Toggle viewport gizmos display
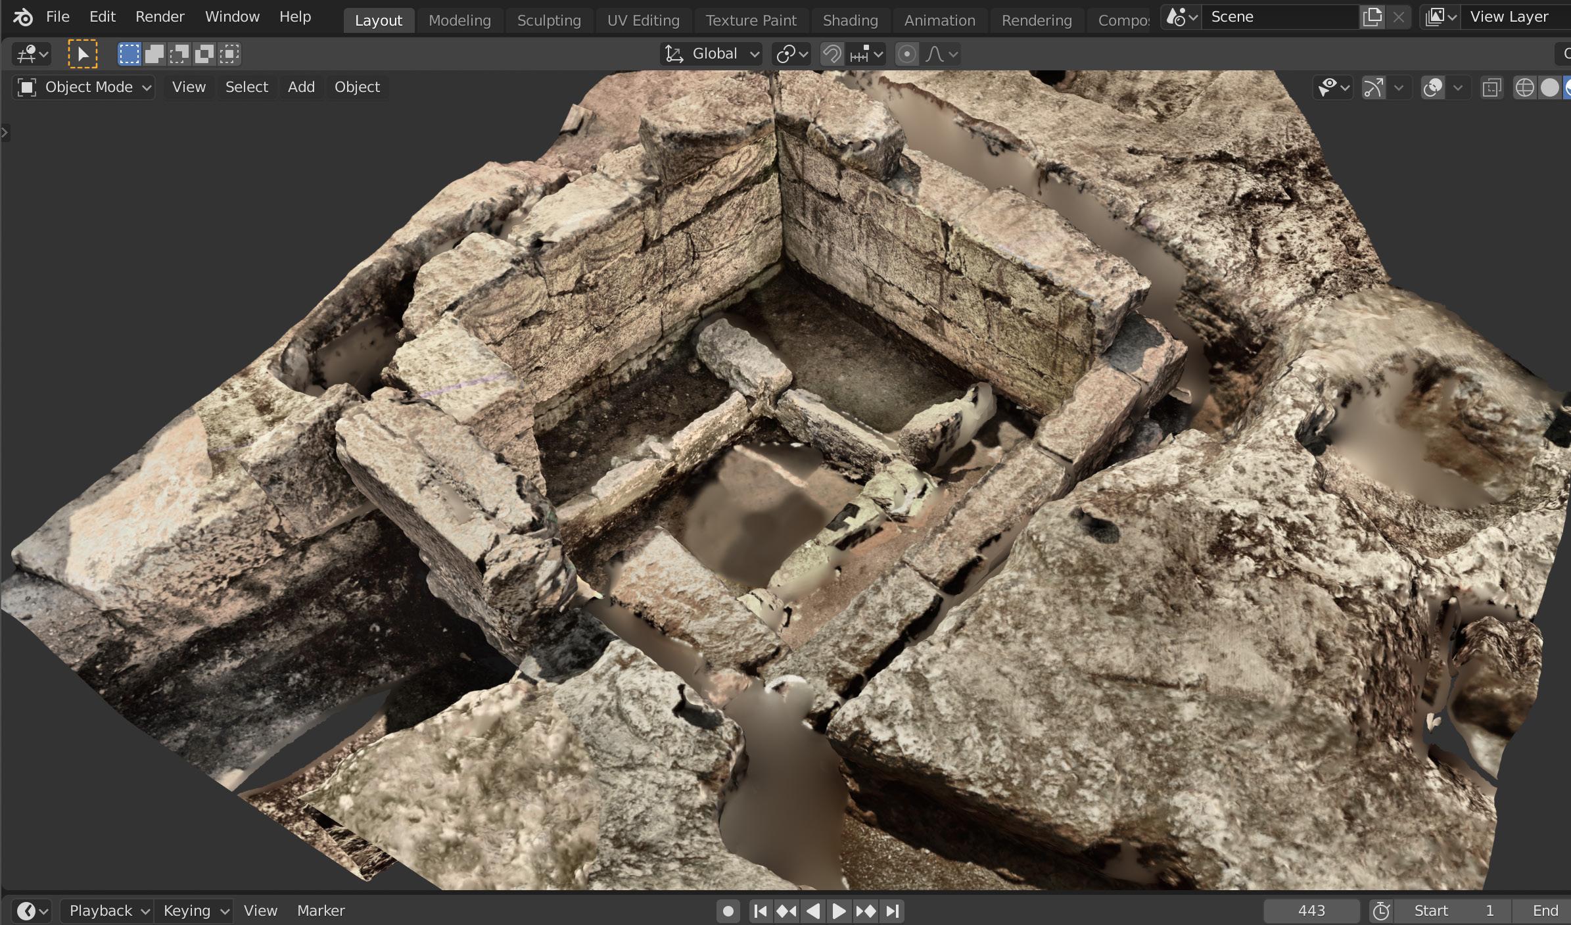Viewport: 1571px width, 925px height. [1374, 87]
